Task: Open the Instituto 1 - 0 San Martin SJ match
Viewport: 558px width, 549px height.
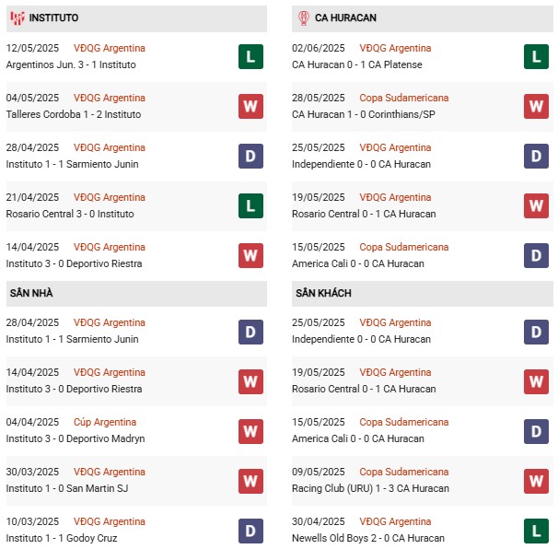Action: click(67, 488)
